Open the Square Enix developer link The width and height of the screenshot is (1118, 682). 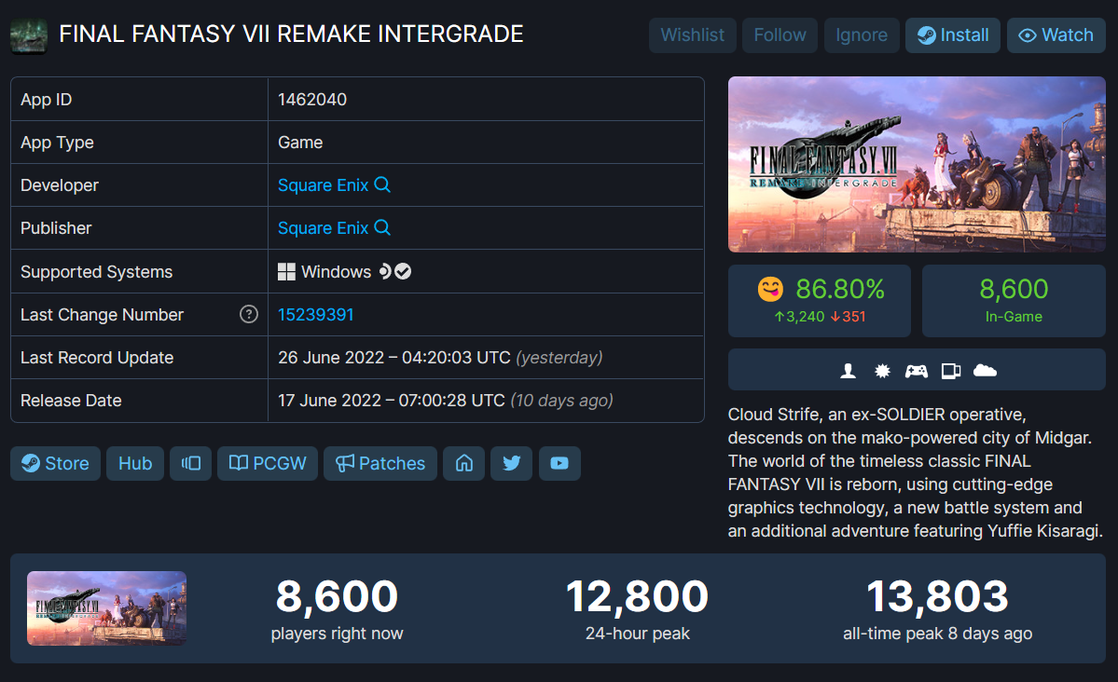pos(323,185)
